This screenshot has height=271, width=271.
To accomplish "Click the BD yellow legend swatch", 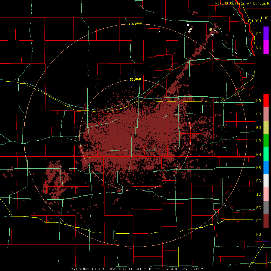I will (266, 128).
